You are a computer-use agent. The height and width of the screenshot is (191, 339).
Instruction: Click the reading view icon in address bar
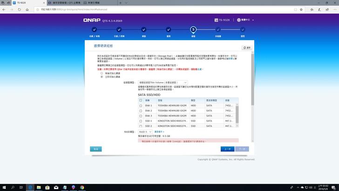pos(296,9)
